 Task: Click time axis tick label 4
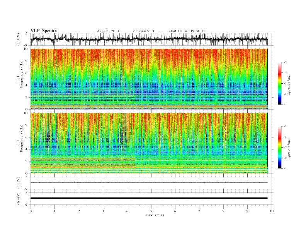tap(127, 211)
